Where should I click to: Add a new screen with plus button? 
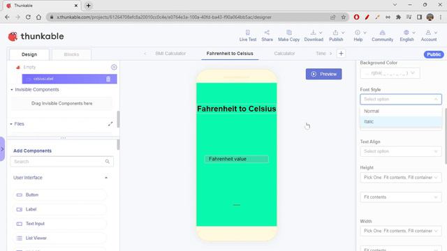point(341,54)
